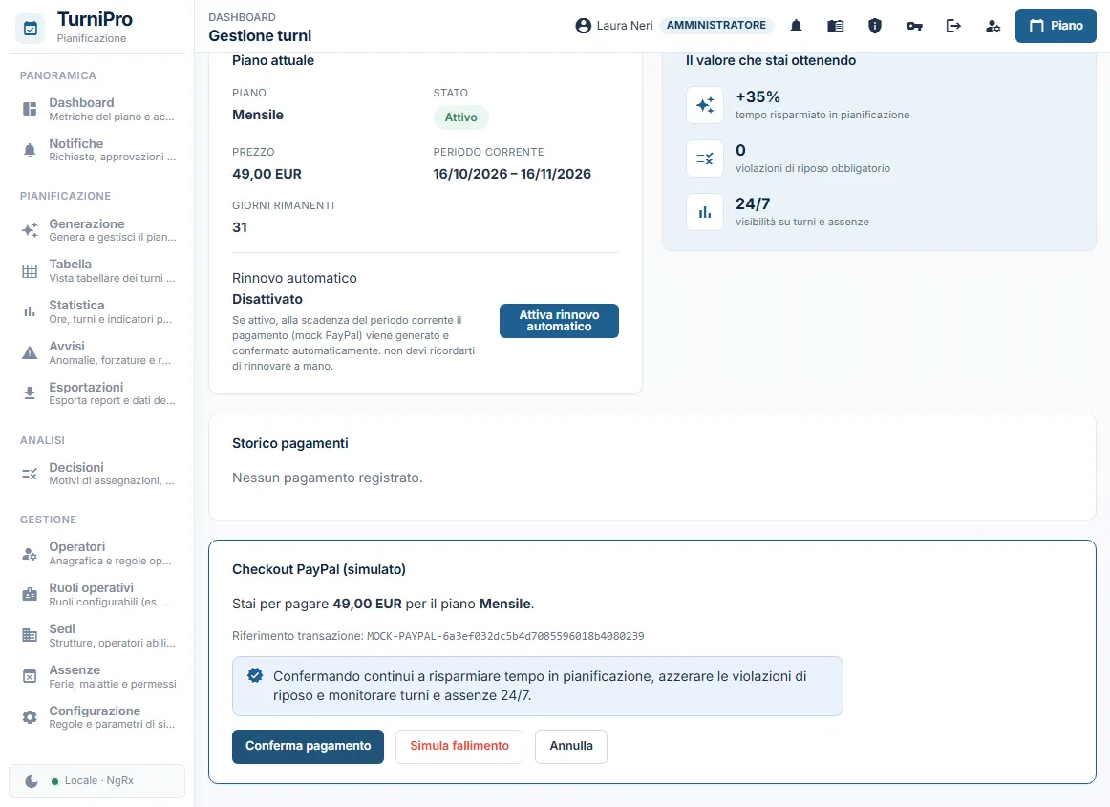Open the Dashboard menu item

[97, 109]
